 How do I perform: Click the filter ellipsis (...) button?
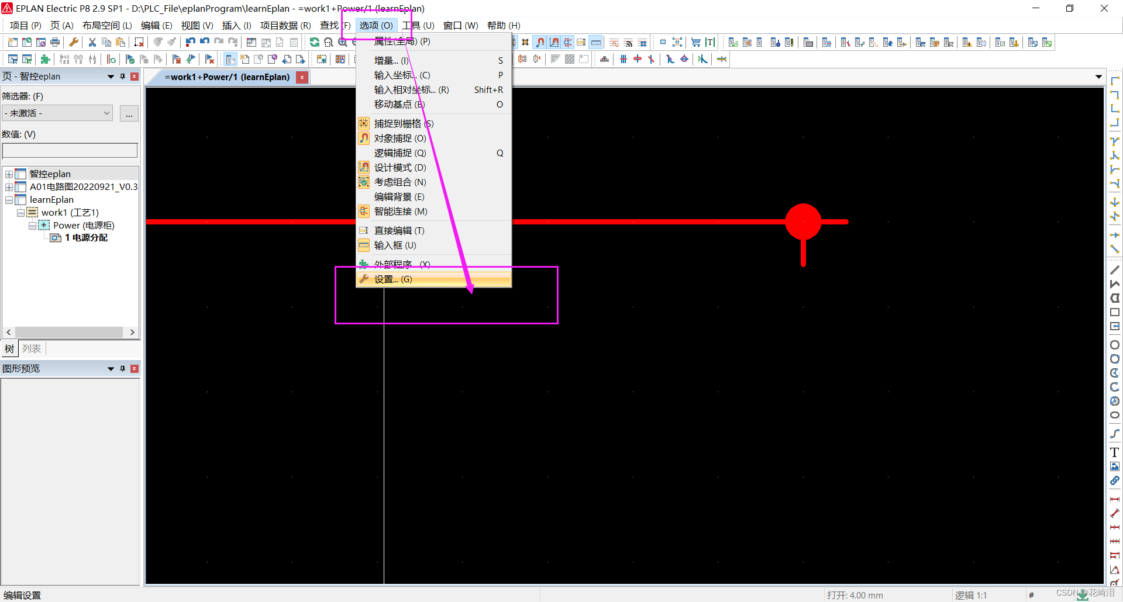pyautogui.click(x=129, y=113)
